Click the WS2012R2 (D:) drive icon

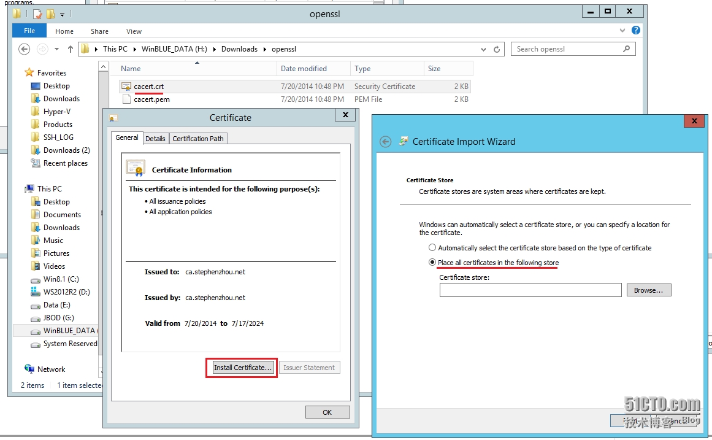click(x=36, y=292)
